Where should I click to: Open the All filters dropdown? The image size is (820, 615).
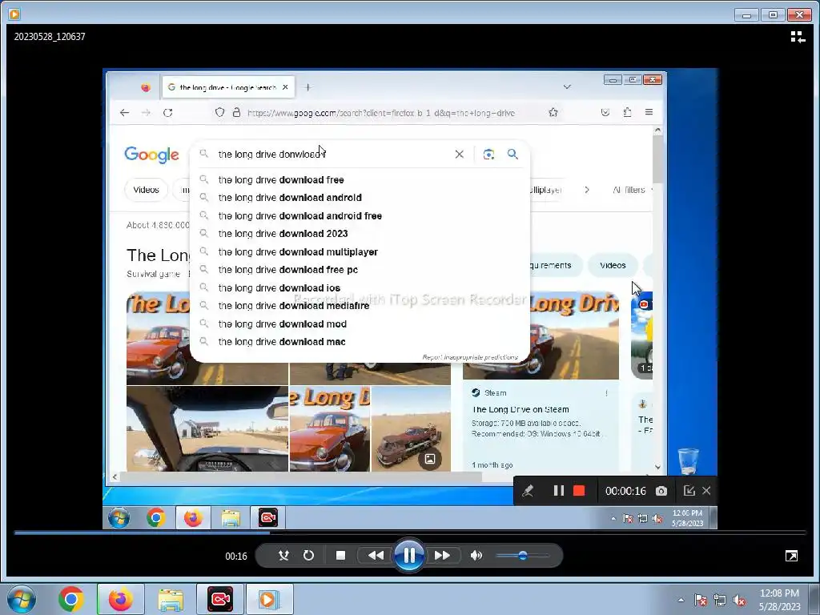point(633,190)
